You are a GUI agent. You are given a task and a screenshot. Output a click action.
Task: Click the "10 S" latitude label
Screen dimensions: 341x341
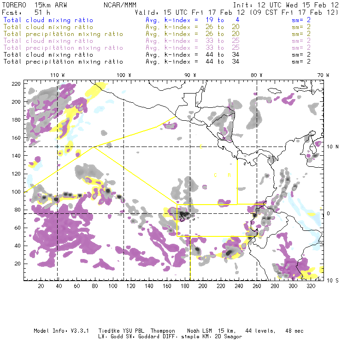point(333,281)
